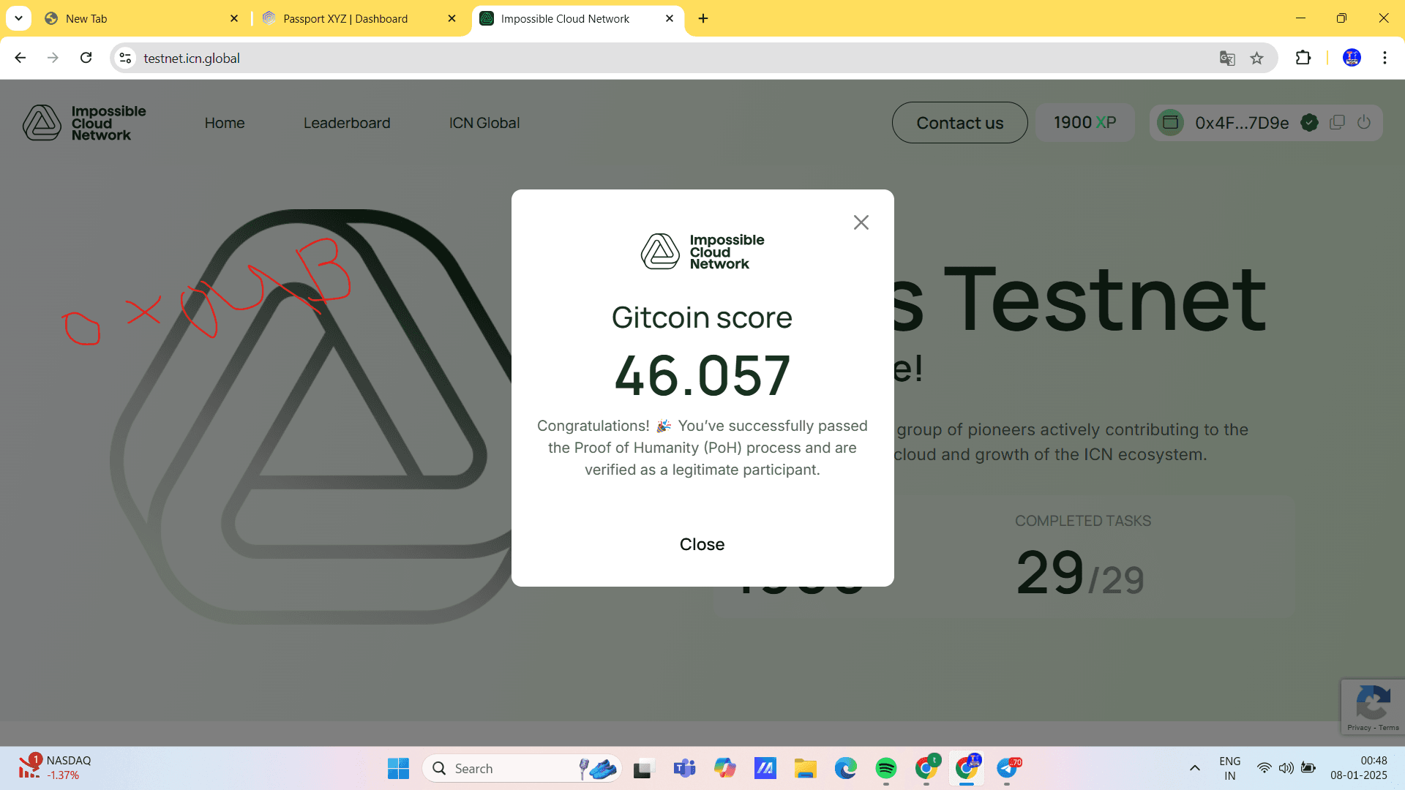
Task: Expand the tab search dropdown arrow
Action: (18, 18)
